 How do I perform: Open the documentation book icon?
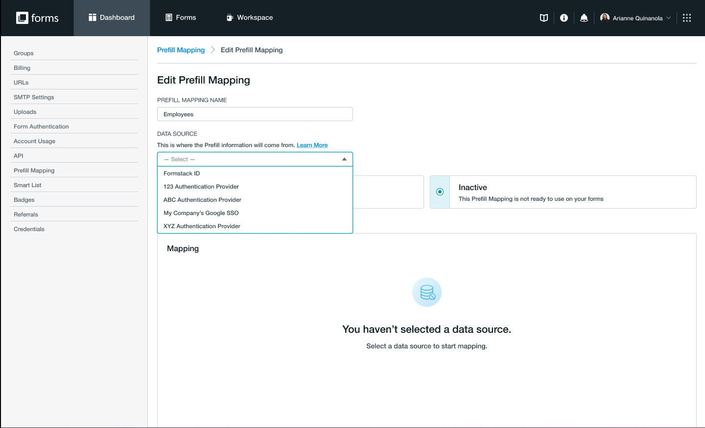pyautogui.click(x=543, y=18)
